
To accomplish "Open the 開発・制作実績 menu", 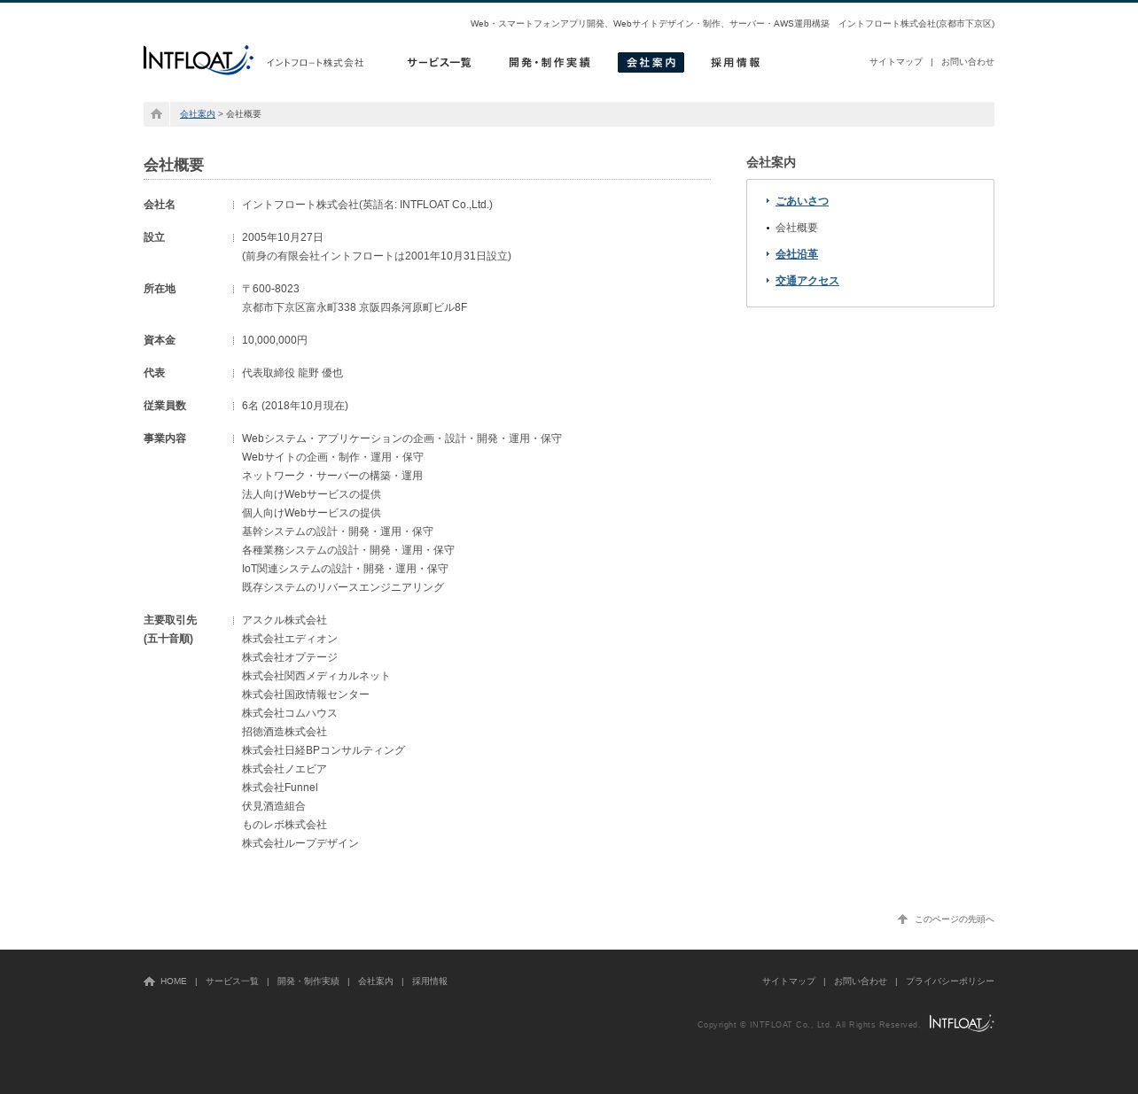I will 550,63.
